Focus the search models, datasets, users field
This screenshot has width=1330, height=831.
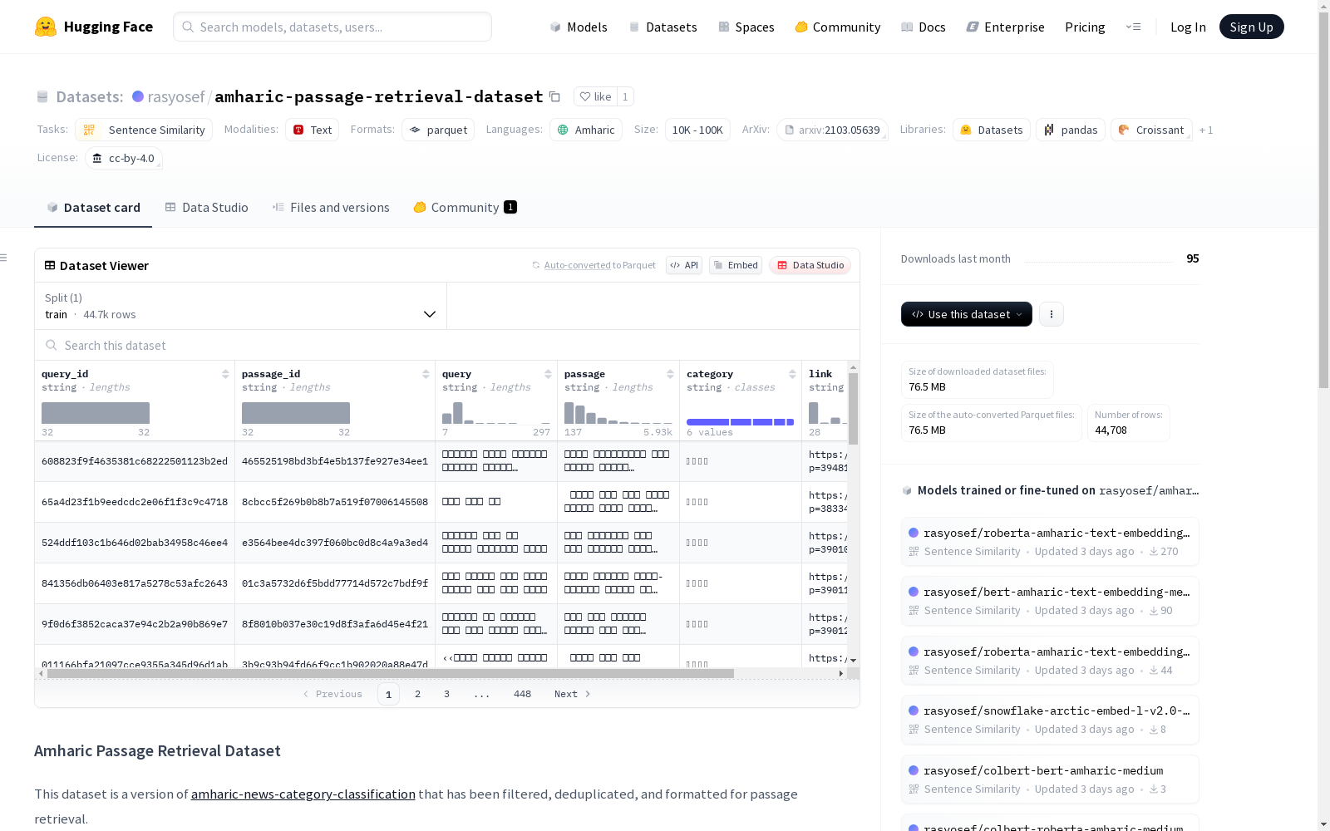[332, 27]
